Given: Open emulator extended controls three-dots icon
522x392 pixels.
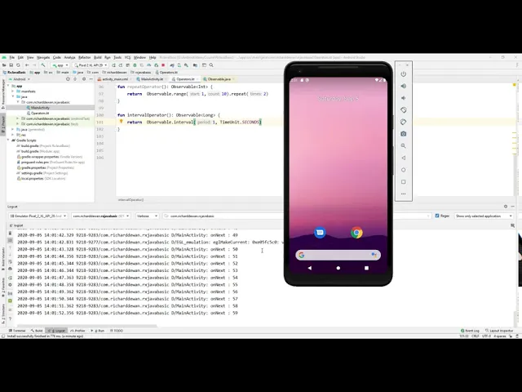Looking at the screenshot, I should pyautogui.click(x=404, y=194).
